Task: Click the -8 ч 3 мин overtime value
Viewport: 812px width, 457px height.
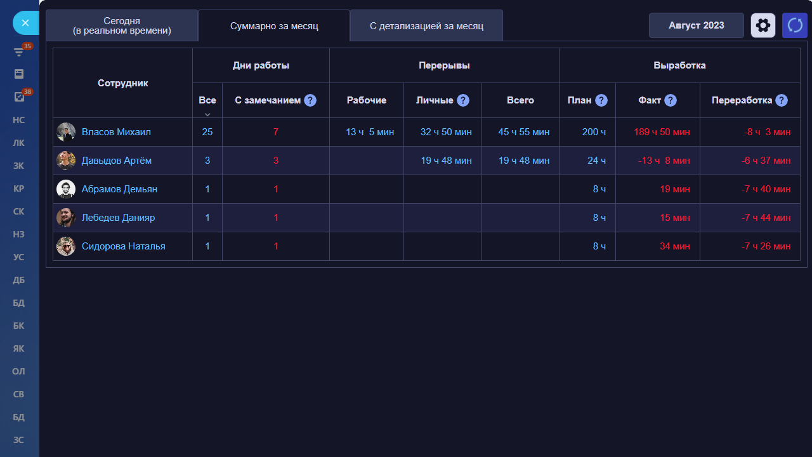Action: (x=768, y=132)
